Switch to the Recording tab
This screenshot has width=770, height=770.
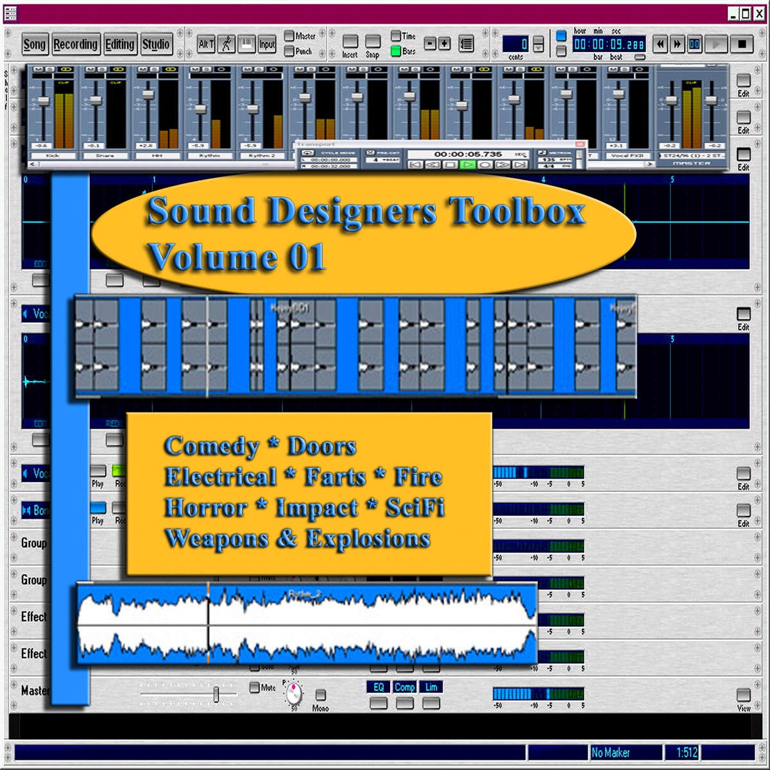76,44
